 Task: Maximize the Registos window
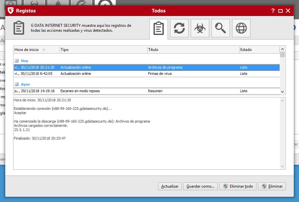(x=280, y=11)
